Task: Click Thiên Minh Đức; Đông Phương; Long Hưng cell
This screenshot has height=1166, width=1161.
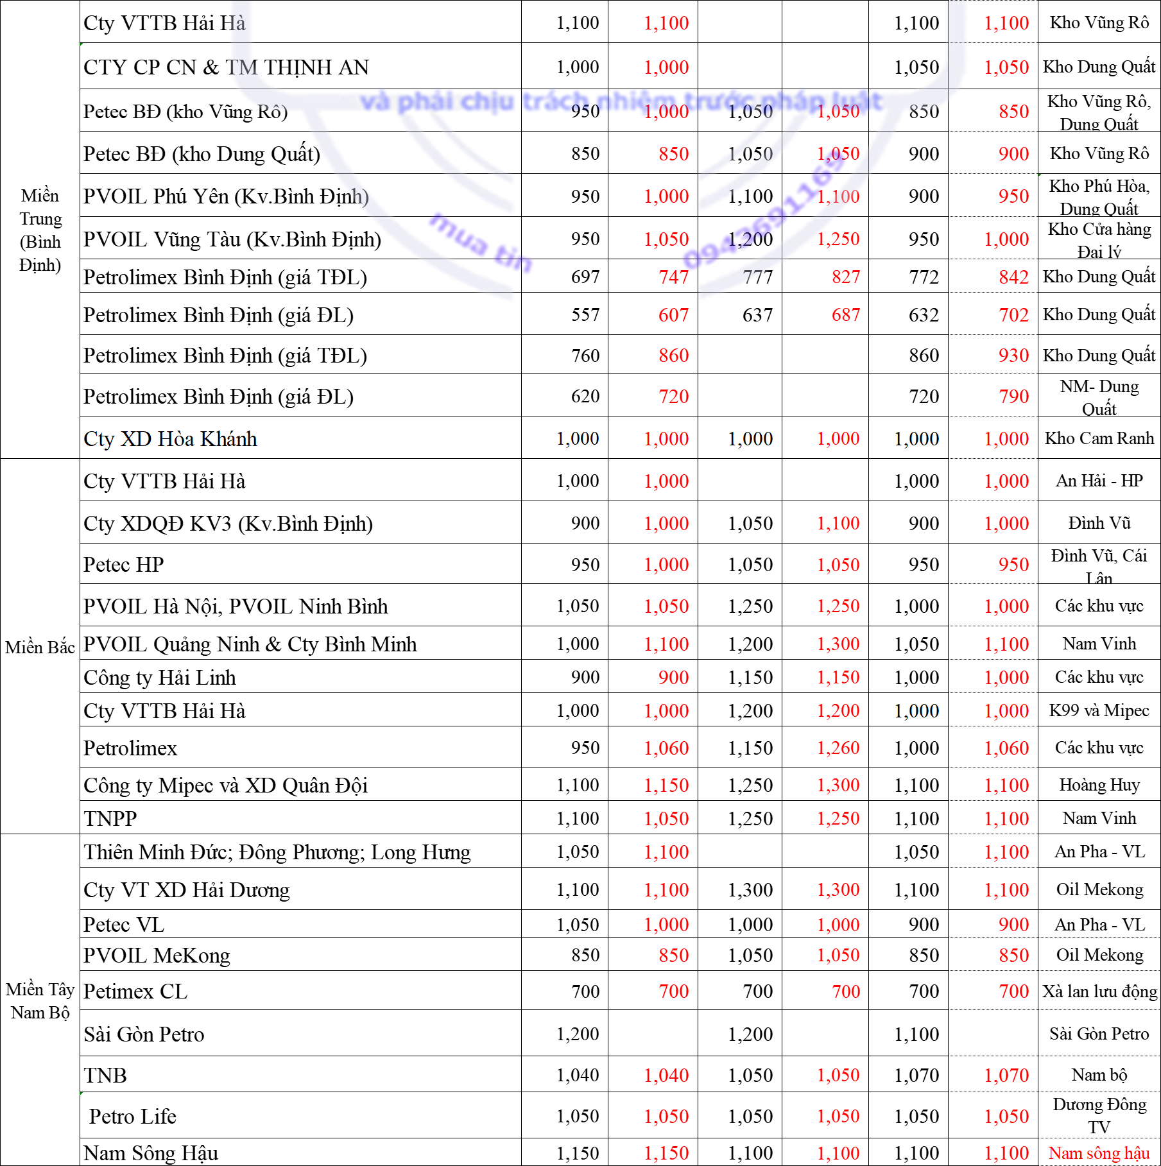Action: pos(300,852)
